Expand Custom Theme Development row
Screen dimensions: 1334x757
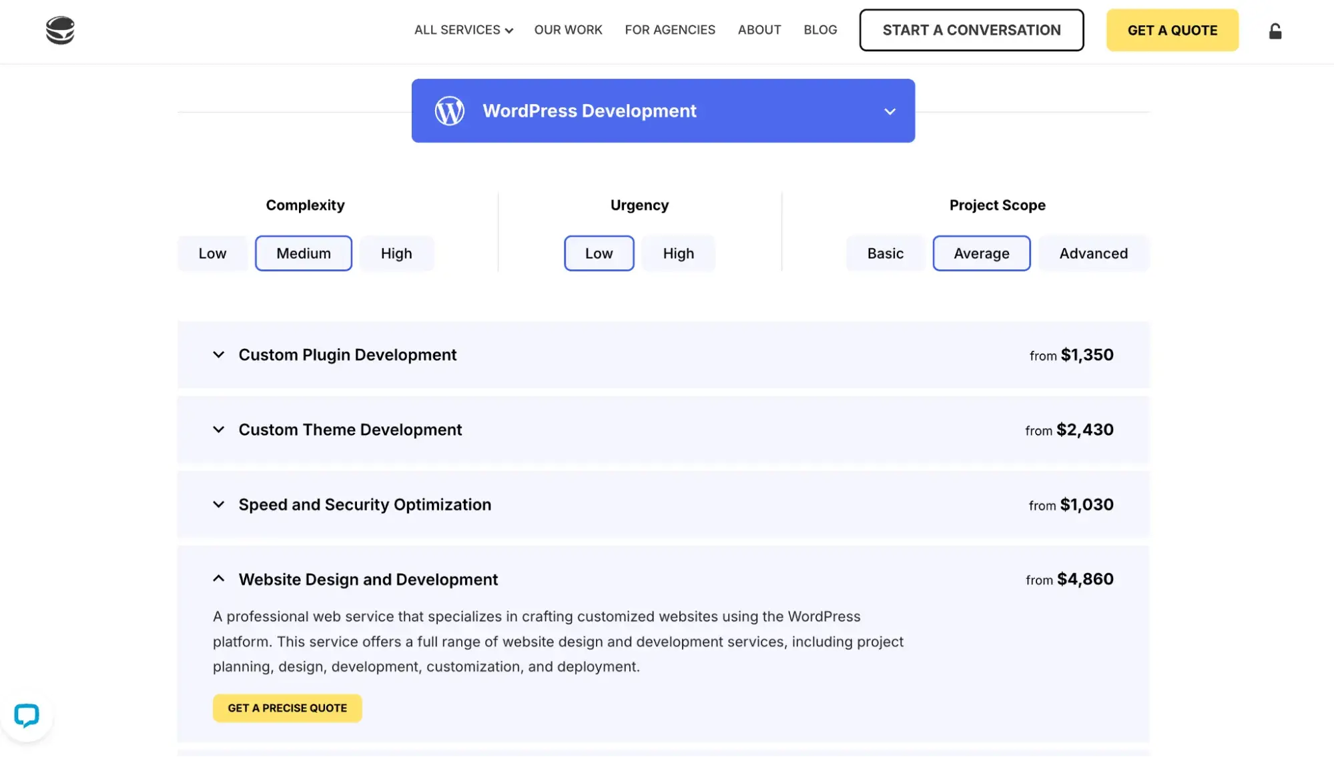(x=663, y=430)
